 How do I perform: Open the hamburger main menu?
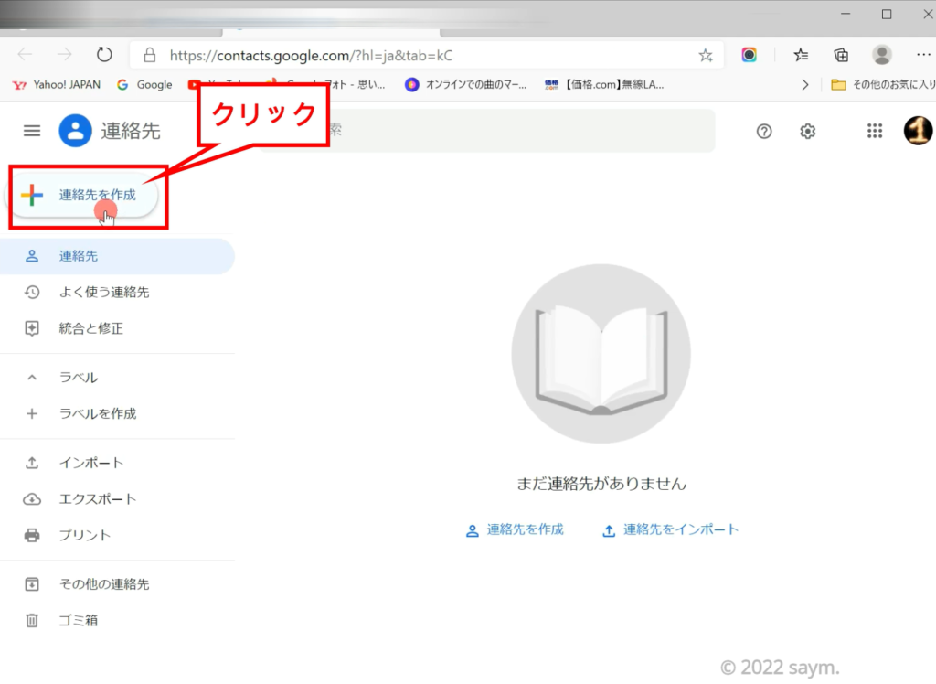(x=32, y=131)
